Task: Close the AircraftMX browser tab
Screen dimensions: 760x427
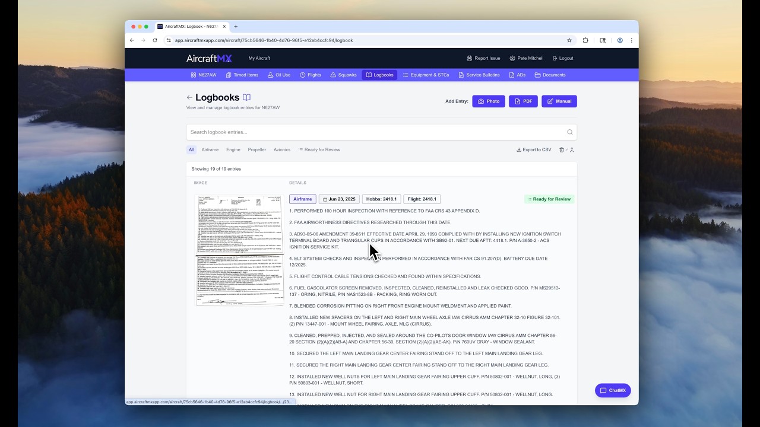Action: pyautogui.click(x=224, y=27)
